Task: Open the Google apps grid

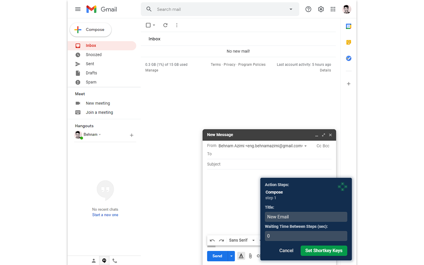Action: click(x=333, y=9)
